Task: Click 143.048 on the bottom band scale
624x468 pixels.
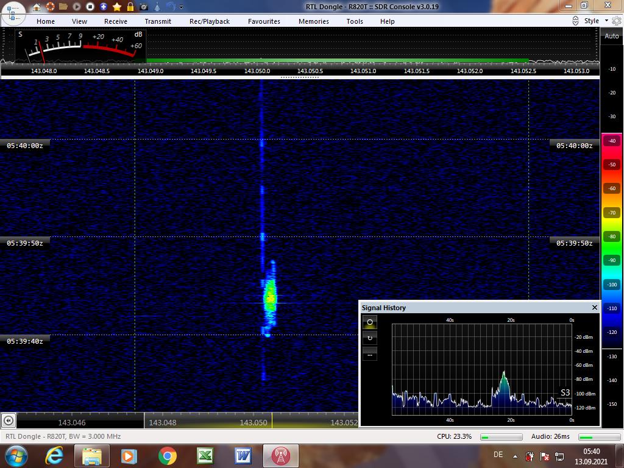Action: coord(162,423)
